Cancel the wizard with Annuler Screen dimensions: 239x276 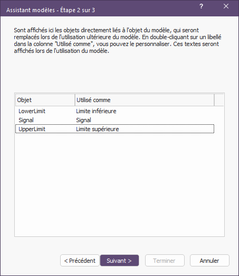[209, 261]
